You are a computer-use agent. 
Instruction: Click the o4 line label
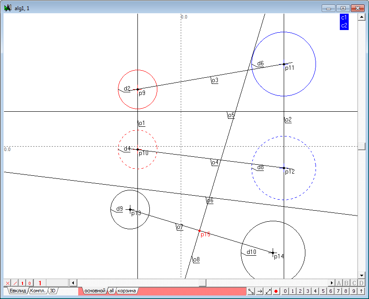[x=215, y=163]
